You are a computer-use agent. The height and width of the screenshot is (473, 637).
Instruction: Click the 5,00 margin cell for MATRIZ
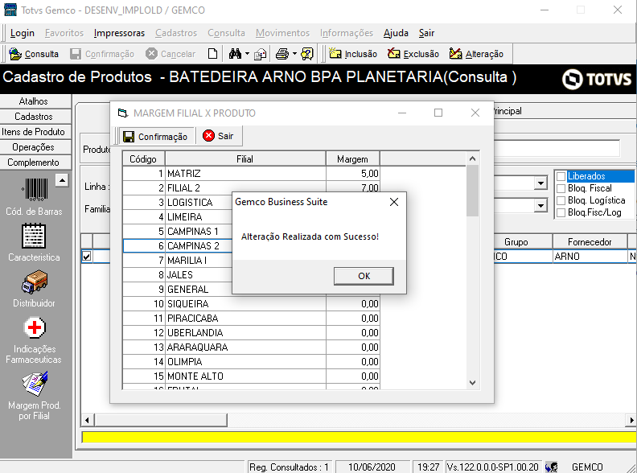[353, 174]
